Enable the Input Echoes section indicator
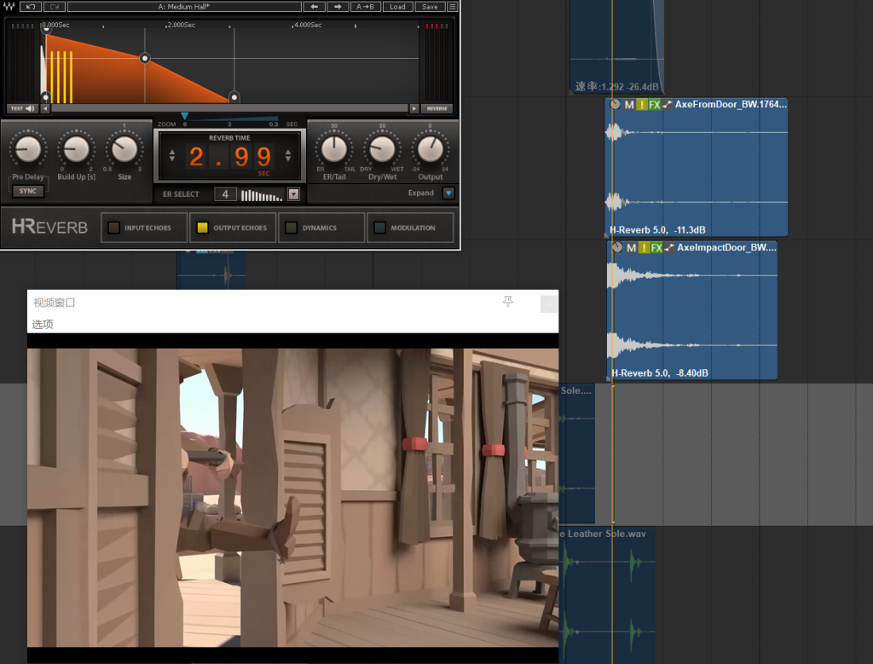The image size is (873, 664). (x=113, y=227)
